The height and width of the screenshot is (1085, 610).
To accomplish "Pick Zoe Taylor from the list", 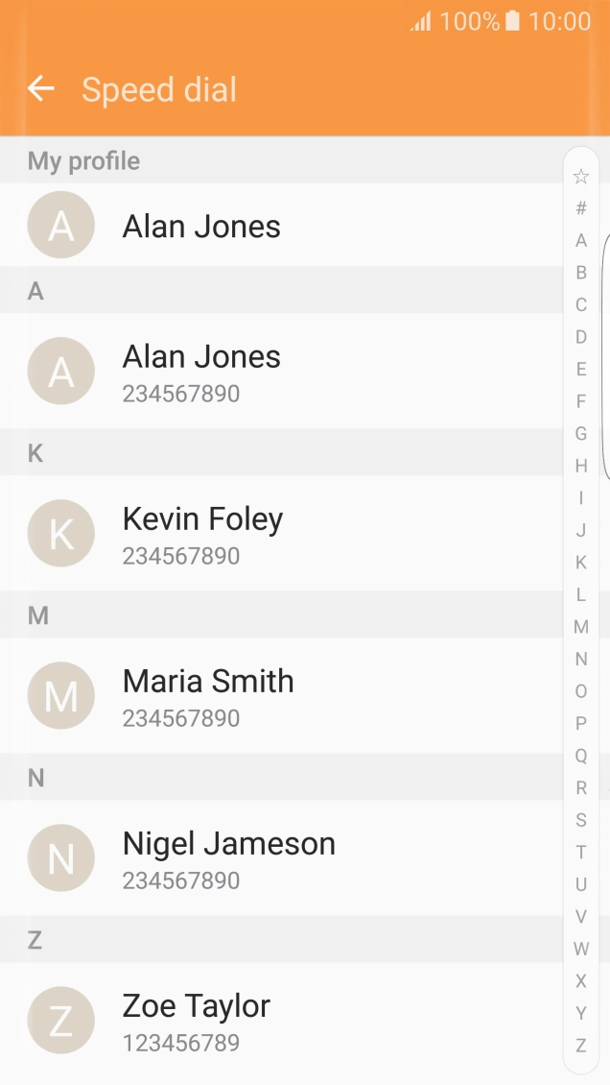I will [196, 1006].
